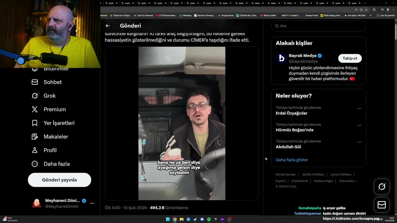Go back using the Gönderi back arrow
Screen dimensions: 397x223
click(108, 26)
